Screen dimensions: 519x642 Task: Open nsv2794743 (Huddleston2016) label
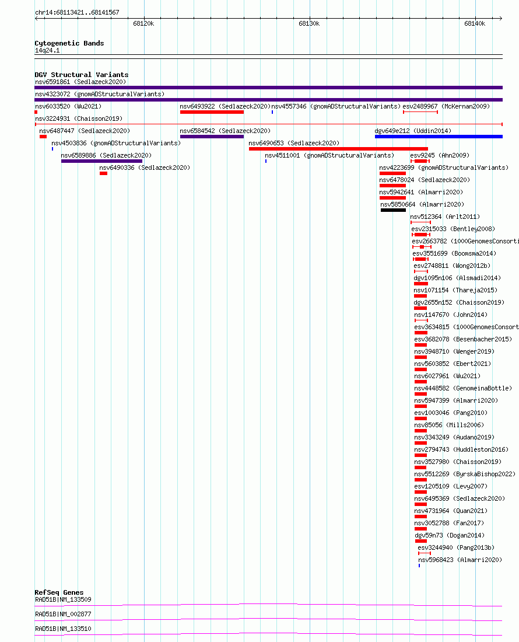pyautogui.click(x=461, y=451)
